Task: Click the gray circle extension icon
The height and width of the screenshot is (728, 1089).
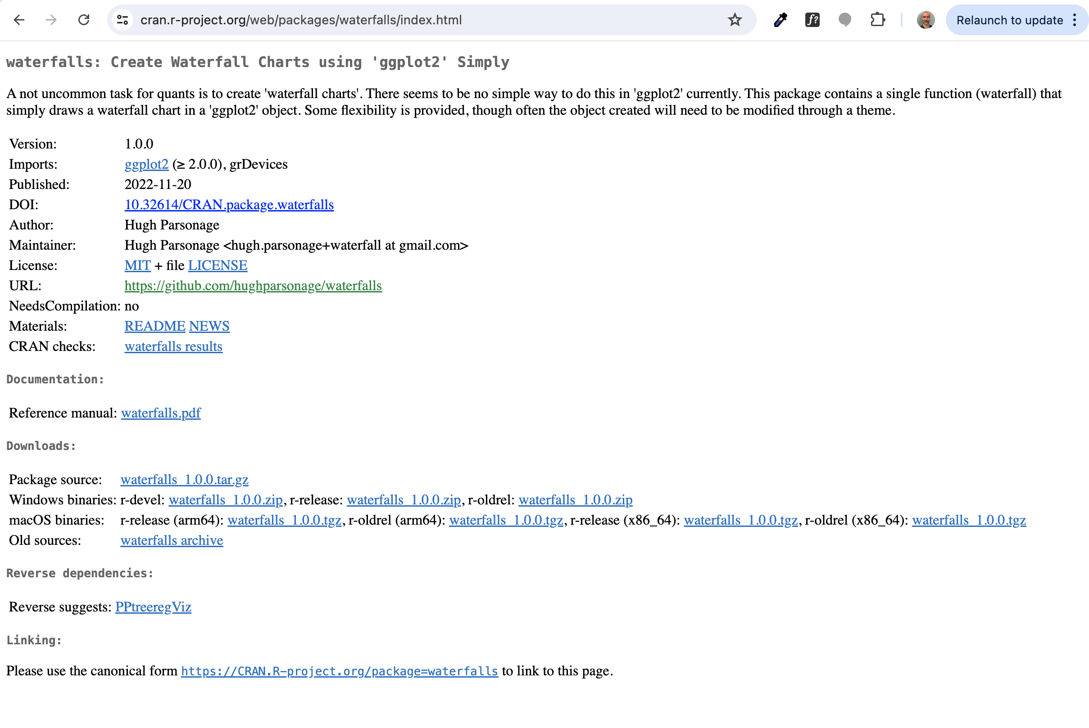Action: [844, 20]
